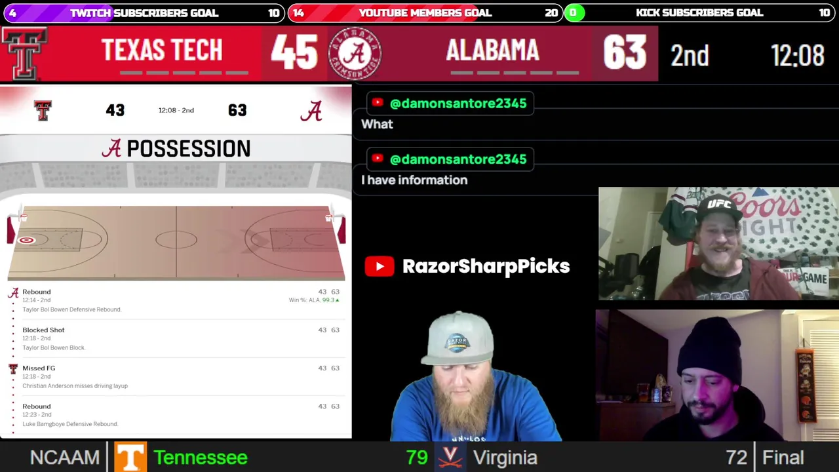Click the Twitch Subscribers Goal bar
The height and width of the screenshot is (472, 839).
pyautogui.click(x=143, y=12)
